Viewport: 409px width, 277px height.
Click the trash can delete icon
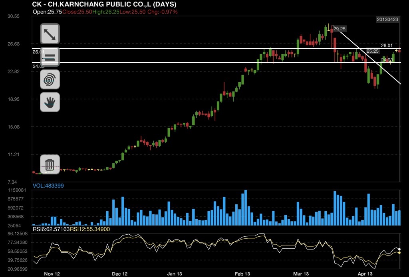(50, 164)
